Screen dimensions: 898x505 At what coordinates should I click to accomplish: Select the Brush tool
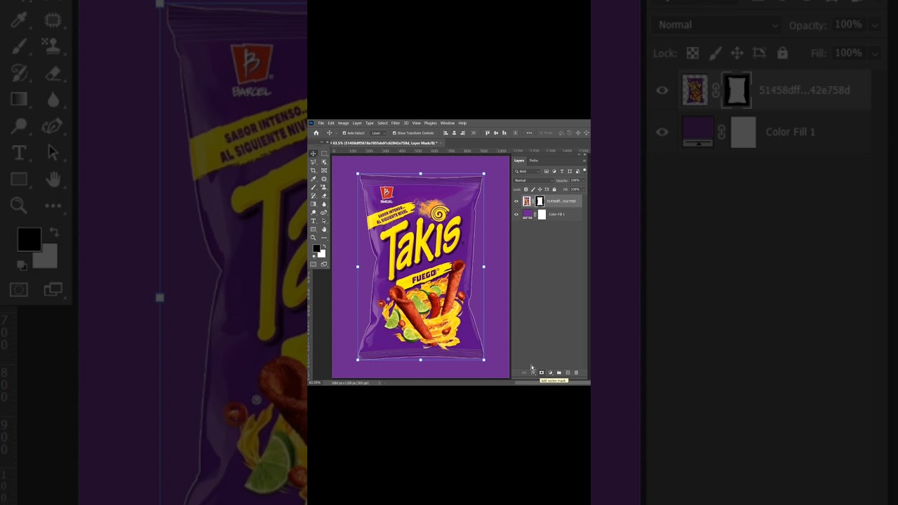[313, 187]
